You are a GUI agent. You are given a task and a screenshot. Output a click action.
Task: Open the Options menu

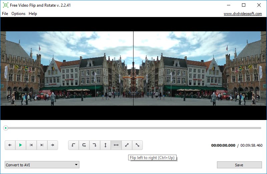18,14
